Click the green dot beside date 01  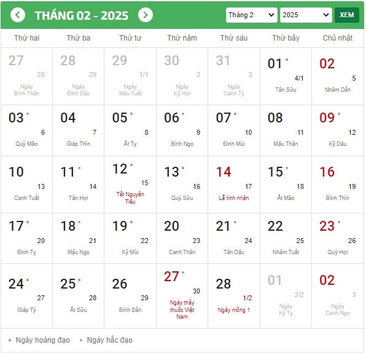[x=287, y=60]
